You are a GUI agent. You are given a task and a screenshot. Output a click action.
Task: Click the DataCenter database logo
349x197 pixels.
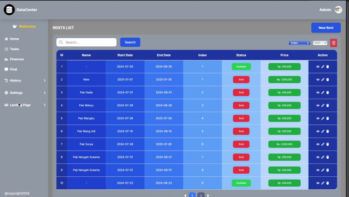(9, 10)
